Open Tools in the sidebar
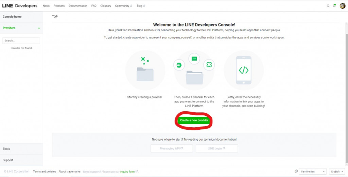 click(21, 149)
